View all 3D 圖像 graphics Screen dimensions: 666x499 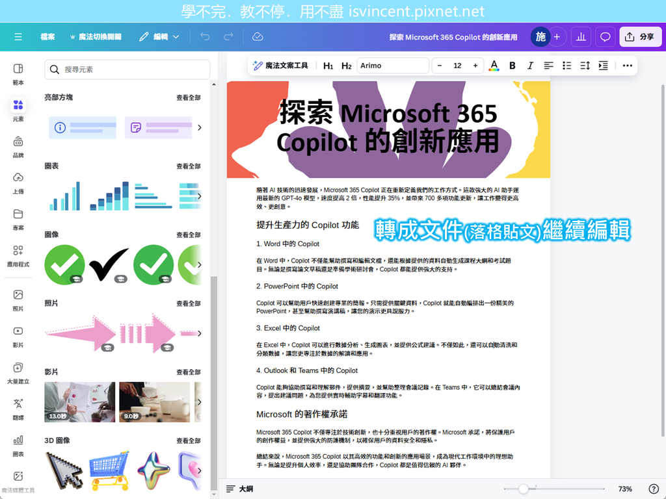(x=188, y=441)
